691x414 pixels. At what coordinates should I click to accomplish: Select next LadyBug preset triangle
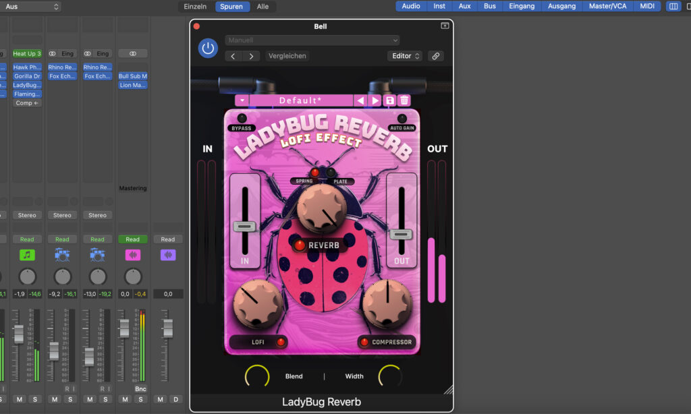coord(375,100)
